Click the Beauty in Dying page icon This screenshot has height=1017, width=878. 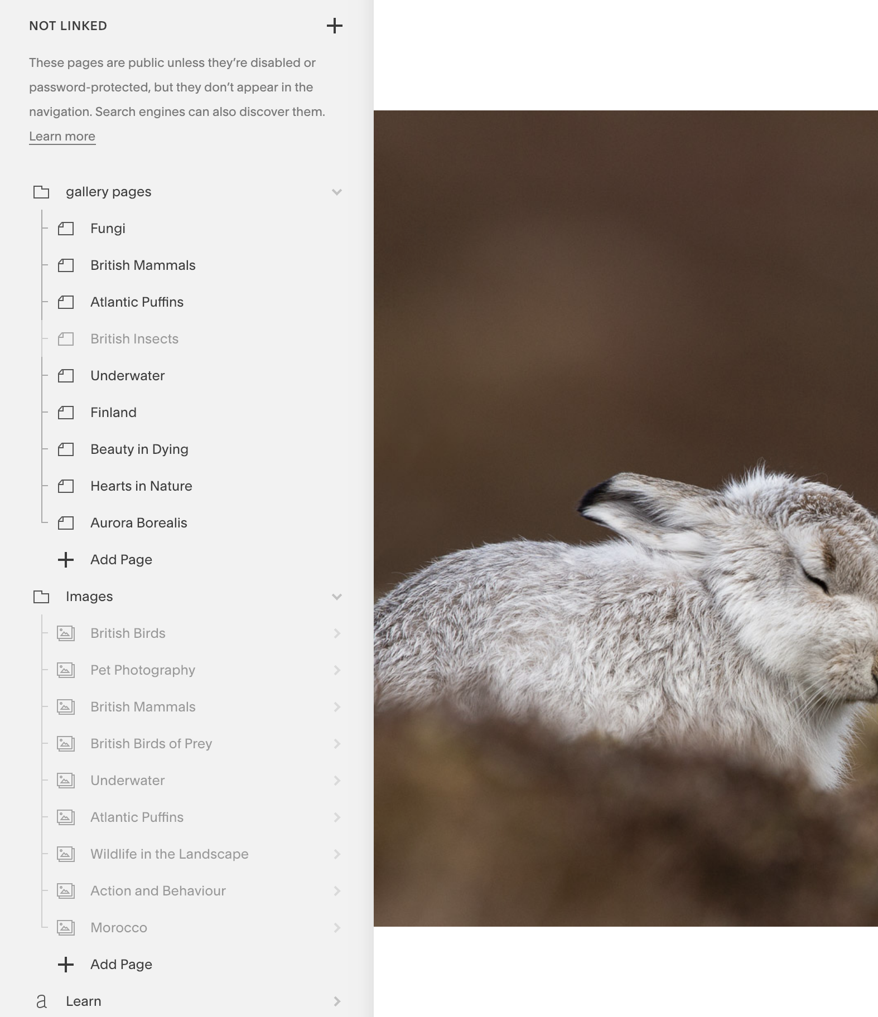pos(66,449)
